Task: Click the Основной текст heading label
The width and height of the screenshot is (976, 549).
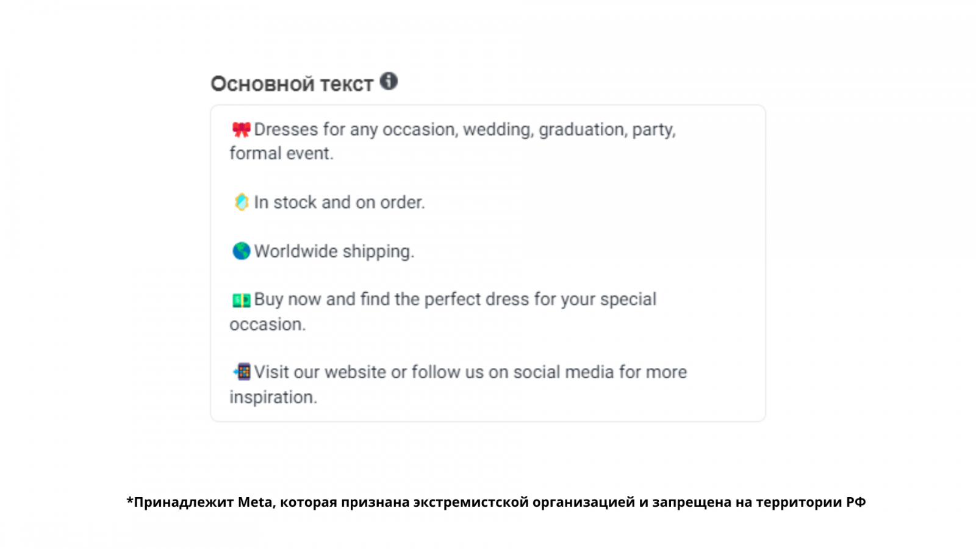Action: click(292, 84)
